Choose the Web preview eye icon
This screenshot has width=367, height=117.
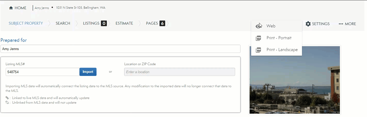(258, 26)
